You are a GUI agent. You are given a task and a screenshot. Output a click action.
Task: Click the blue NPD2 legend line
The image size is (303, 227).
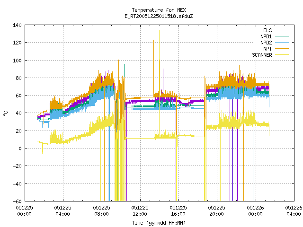282,43
